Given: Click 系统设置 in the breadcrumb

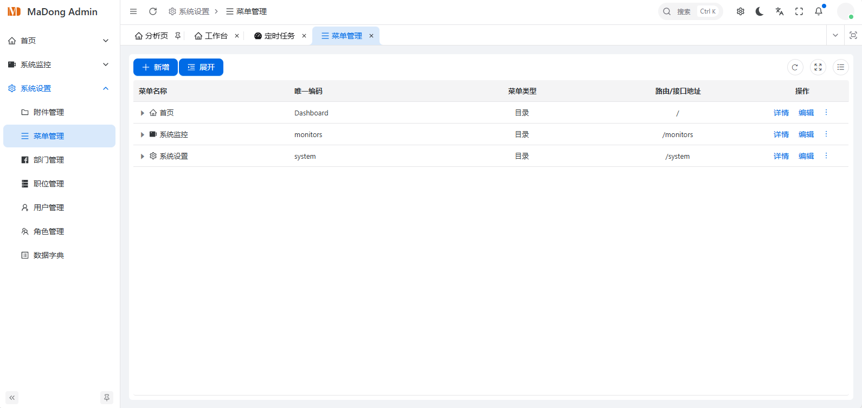Looking at the screenshot, I should point(189,11).
